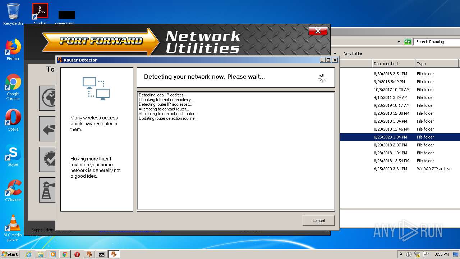Open the Acrobat desktop shortcut
Image resolution: width=460 pixels, height=259 pixels.
click(x=40, y=14)
